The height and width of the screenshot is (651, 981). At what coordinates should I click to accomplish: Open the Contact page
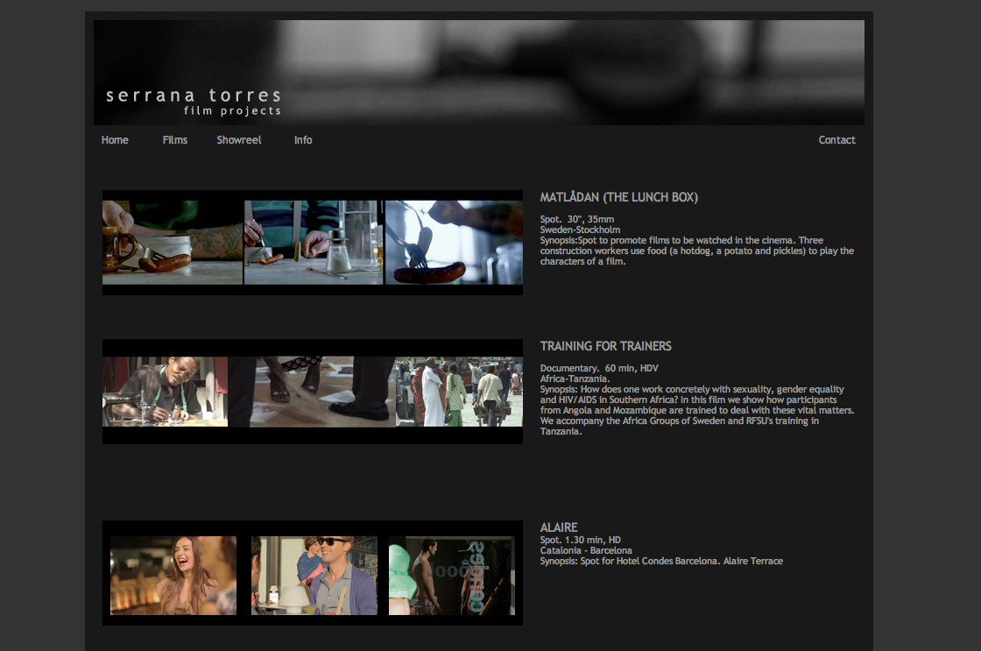[836, 140]
